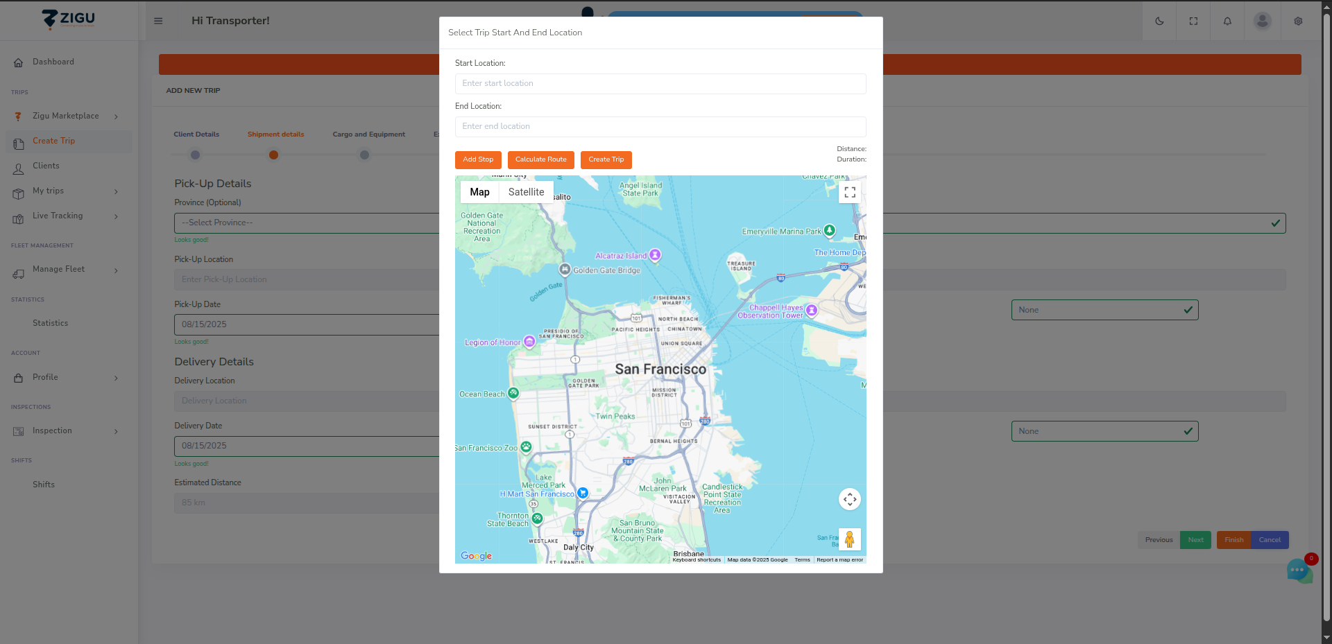The image size is (1332, 644).
Task: Open the None dropdown beside Delivery Date
Action: click(x=1104, y=431)
